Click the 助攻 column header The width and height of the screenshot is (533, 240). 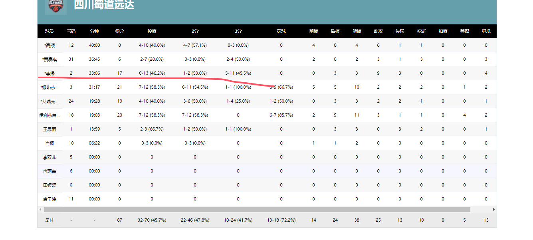[x=378, y=31]
